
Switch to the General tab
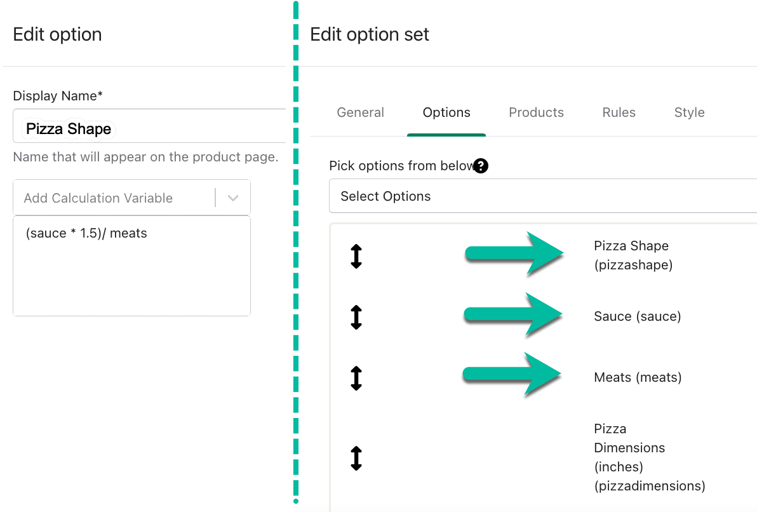pos(360,112)
